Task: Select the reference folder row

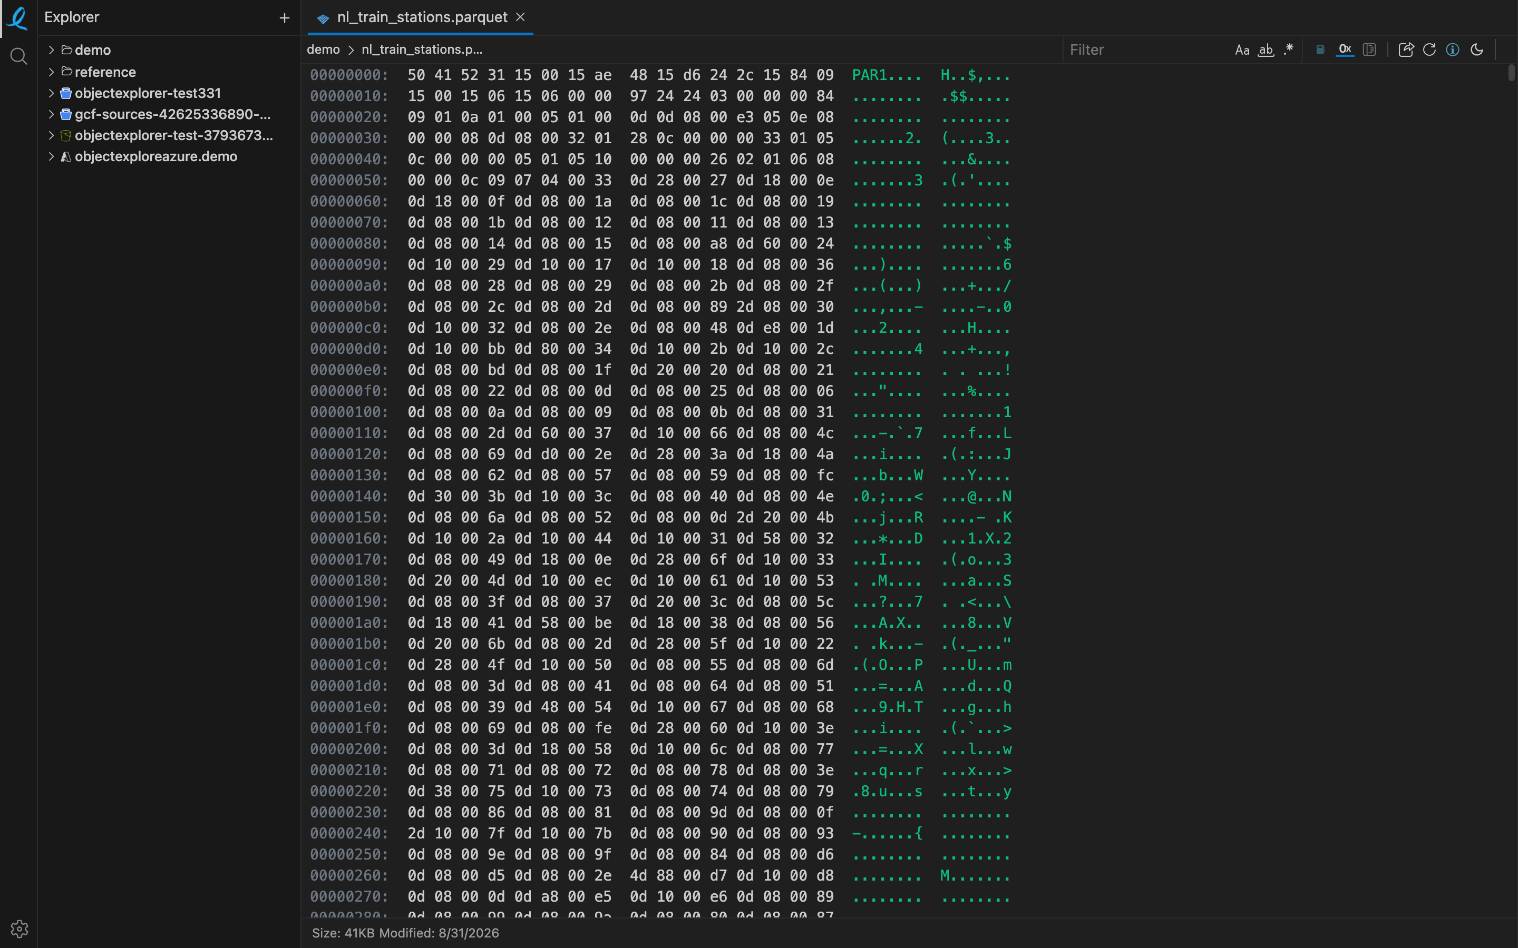Action: (x=169, y=72)
